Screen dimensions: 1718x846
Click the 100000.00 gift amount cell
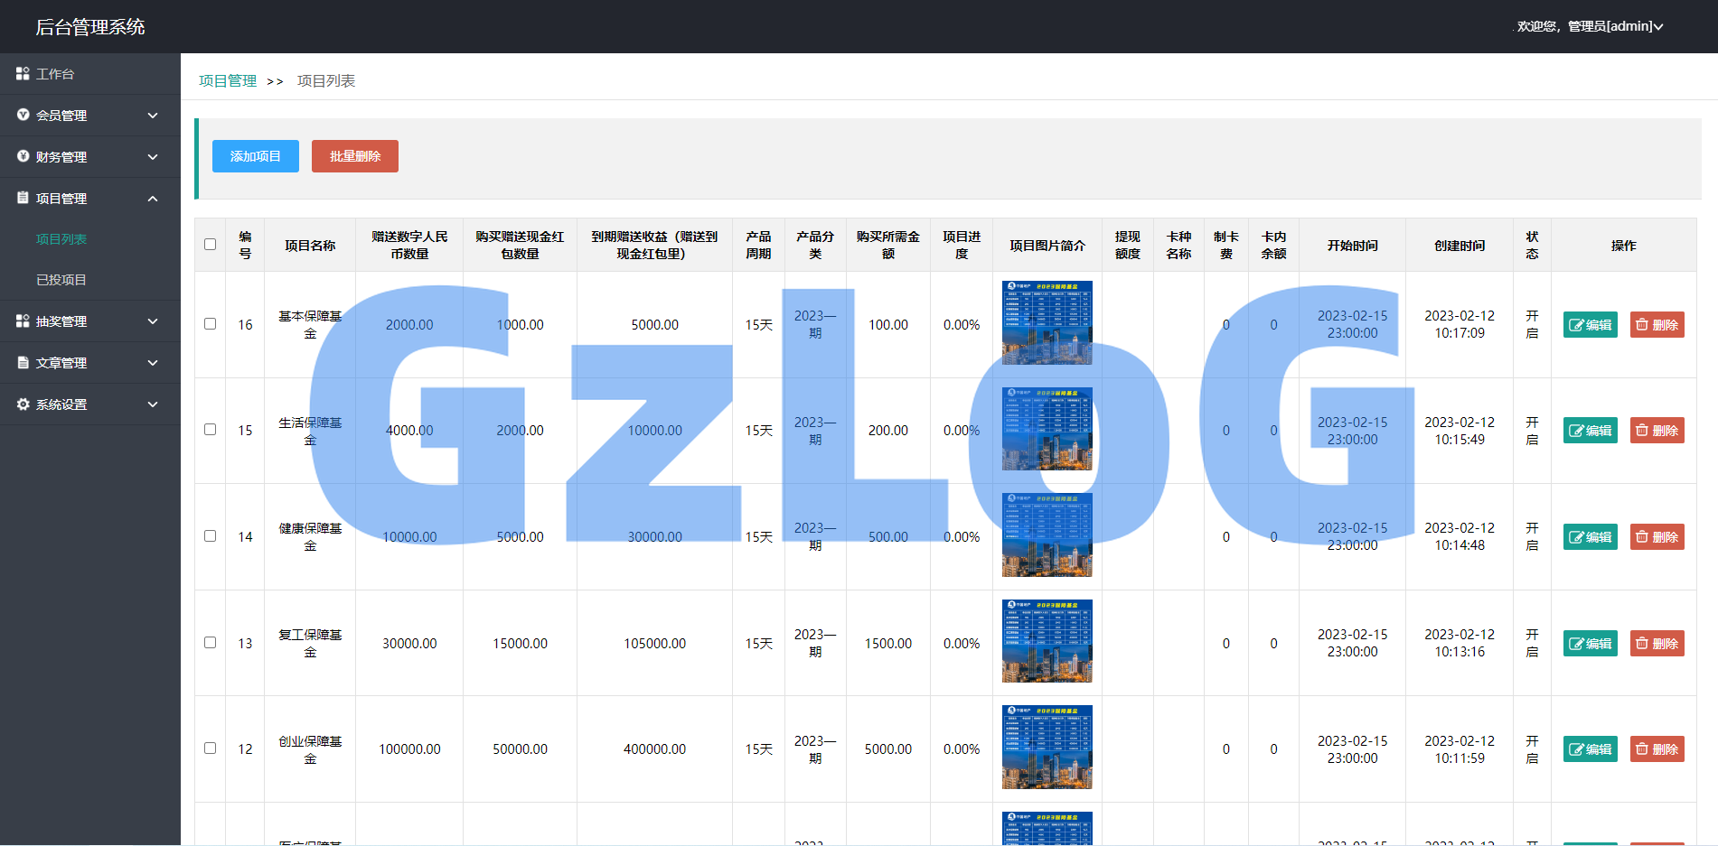(x=409, y=749)
